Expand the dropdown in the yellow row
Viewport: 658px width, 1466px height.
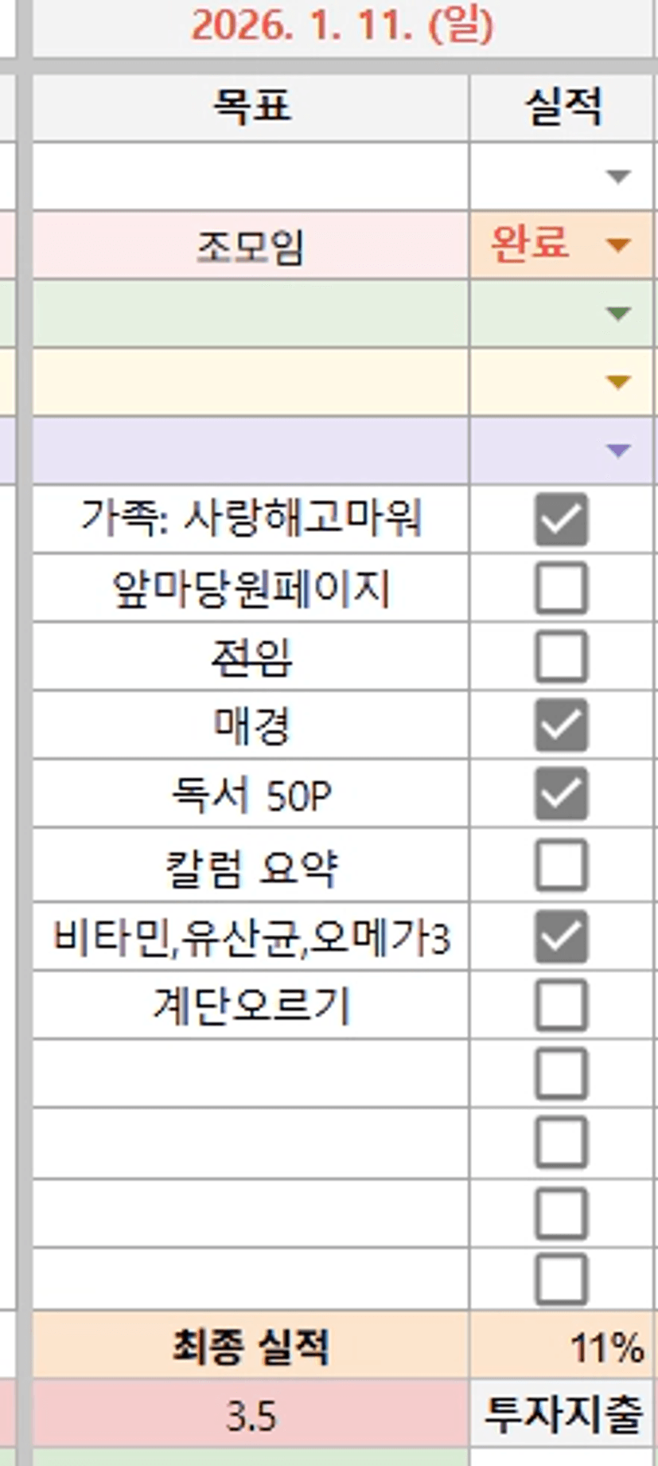(x=618, y=382)
